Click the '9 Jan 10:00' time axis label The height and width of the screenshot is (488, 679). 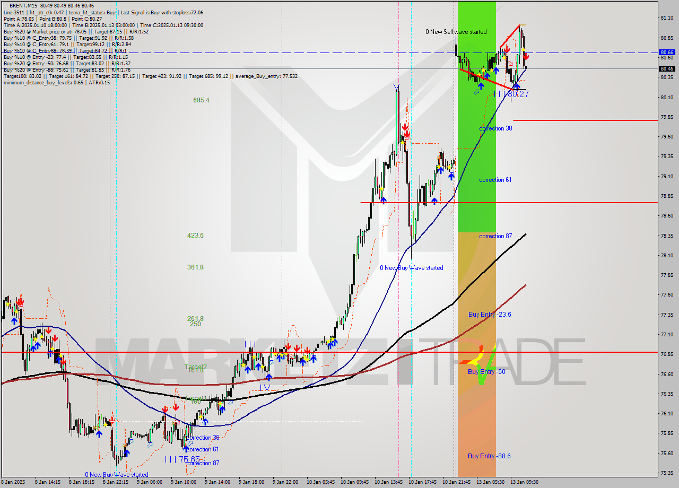[184, 482]
